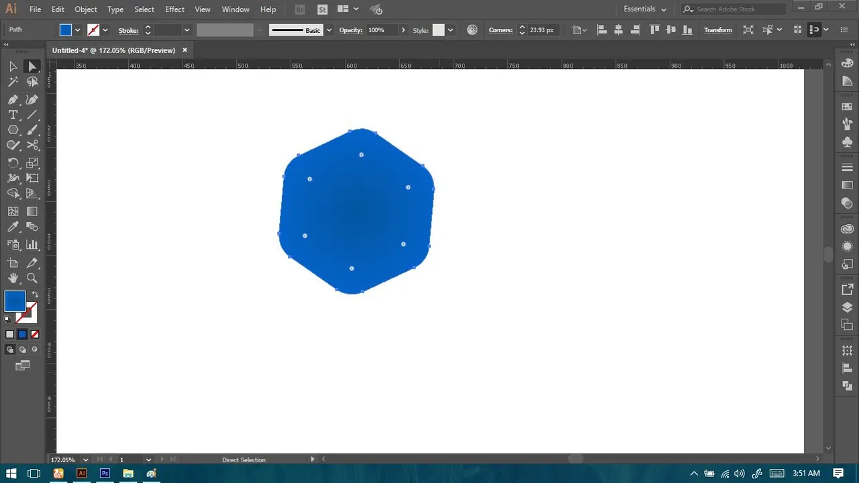The image size is (859, 483).
Task: Open the artboard number dropdown
Action: [x=148, y=460]
